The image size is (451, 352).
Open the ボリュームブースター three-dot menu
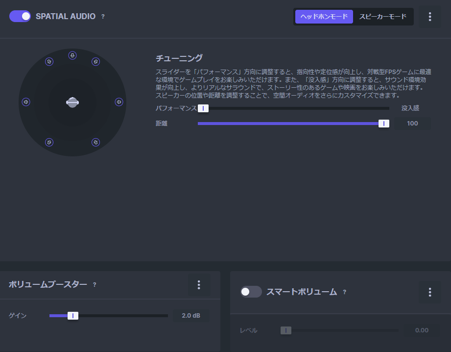click(x=199, y=285)
